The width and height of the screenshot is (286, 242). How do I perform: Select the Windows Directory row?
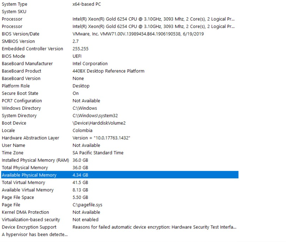point(21,108)
